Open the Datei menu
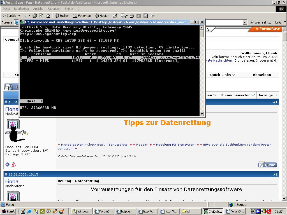Image resolution: width=287 pixels, height=215 pixels. point(6,9)
